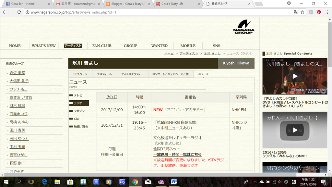332x187 pixels.
Task: Open Task View on the taskbar
Action: click(31, 182)
